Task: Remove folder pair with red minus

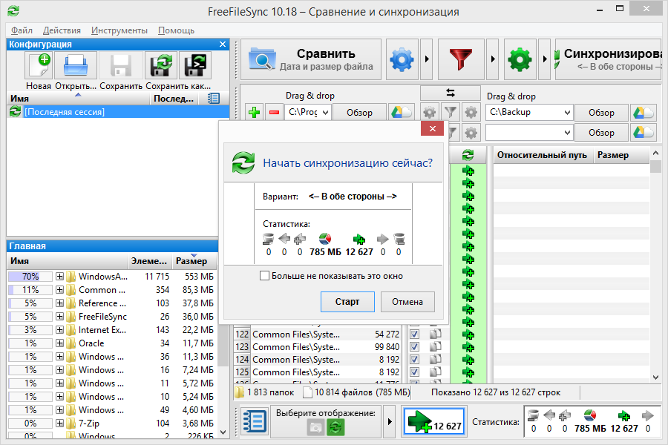Action: click(x=275, y=113)
